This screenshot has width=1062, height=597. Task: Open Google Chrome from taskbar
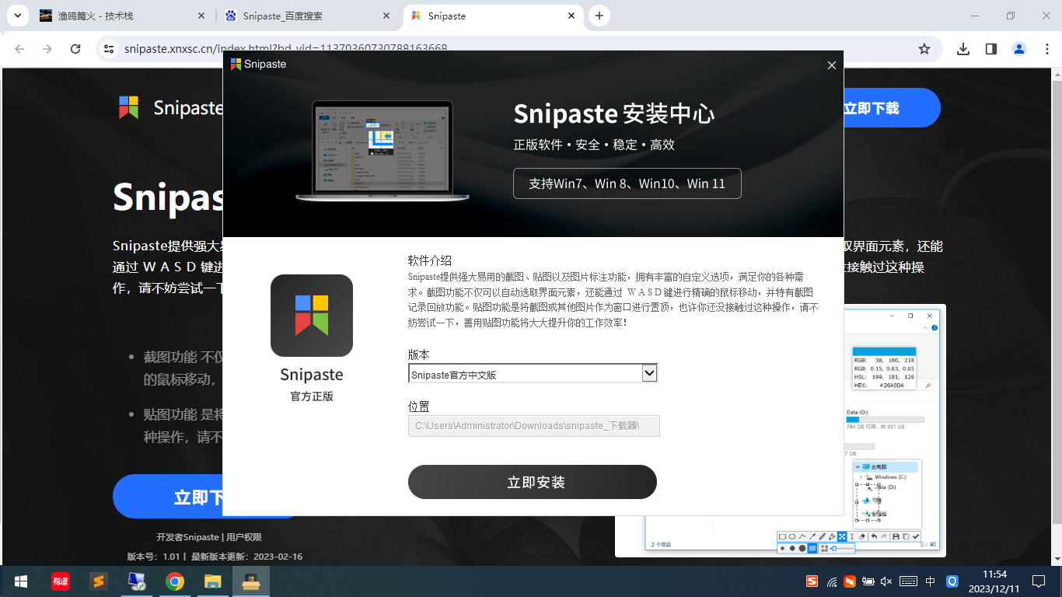click(175, 581)
